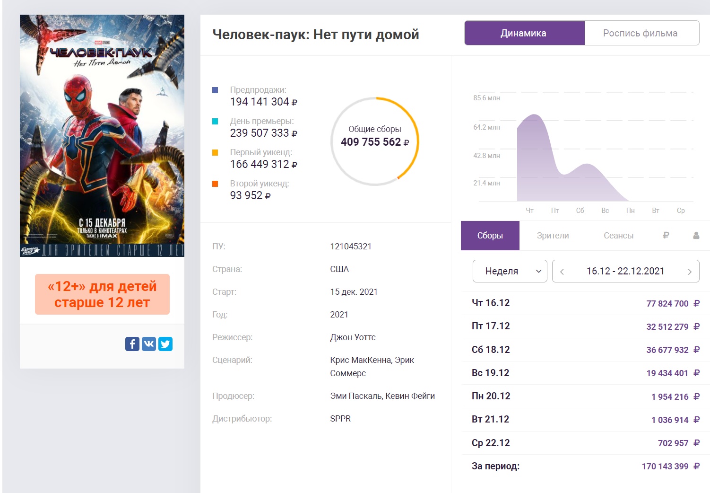Click the Вт 21.12 row

585,420
